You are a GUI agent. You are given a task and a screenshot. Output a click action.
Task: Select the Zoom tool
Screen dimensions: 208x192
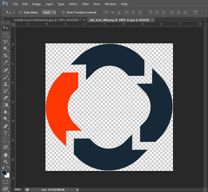[x=5, y=161]
